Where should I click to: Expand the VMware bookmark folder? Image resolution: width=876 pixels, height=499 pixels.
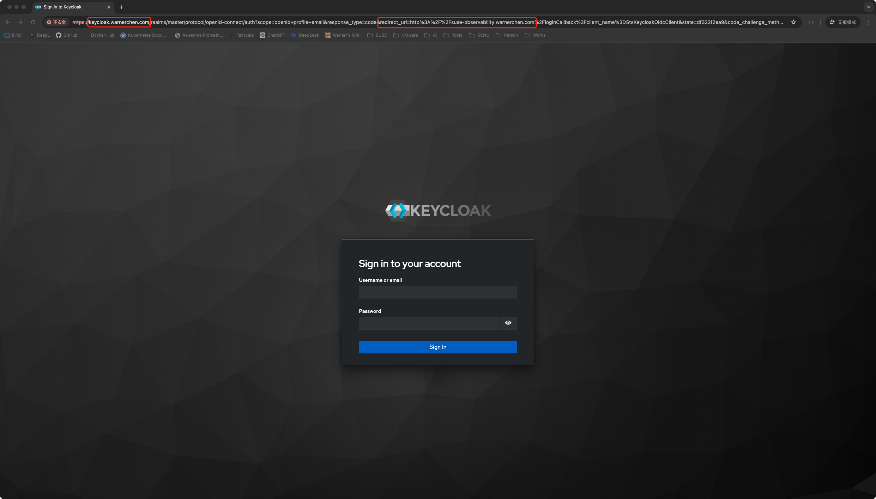(406, 35)
